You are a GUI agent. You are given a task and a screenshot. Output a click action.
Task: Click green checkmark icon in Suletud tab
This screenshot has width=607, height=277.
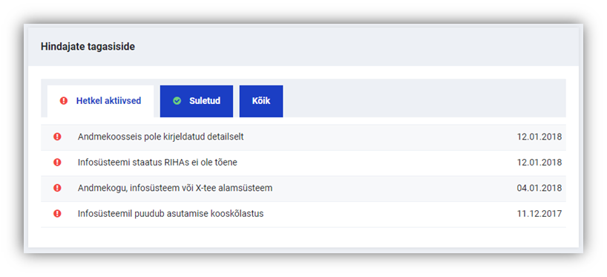pyautogui.click(x=177, y=101)
